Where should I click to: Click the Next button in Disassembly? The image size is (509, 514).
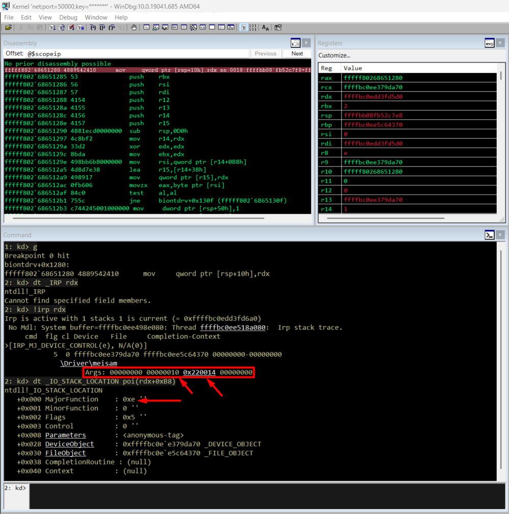[x=297, y=53]
